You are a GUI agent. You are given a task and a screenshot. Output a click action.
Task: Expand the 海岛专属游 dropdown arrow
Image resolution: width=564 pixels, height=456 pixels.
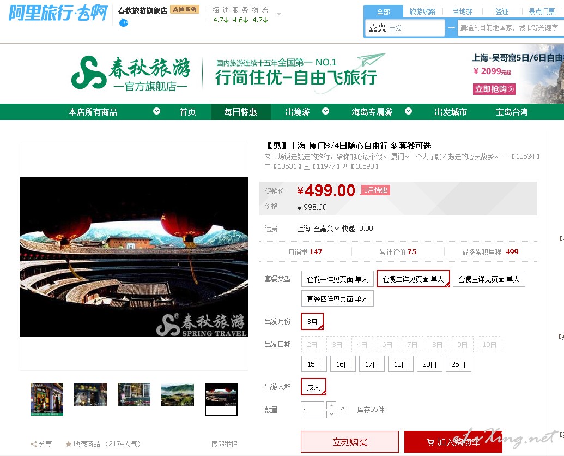408,111
